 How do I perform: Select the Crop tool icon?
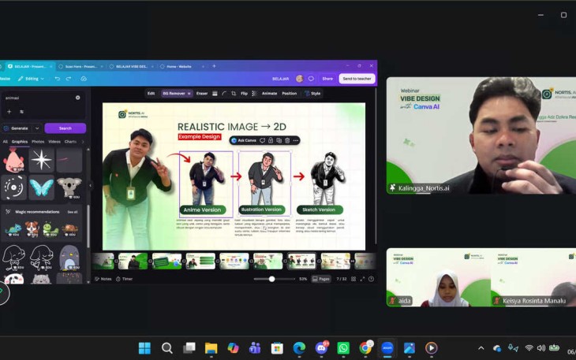[234, 94]
